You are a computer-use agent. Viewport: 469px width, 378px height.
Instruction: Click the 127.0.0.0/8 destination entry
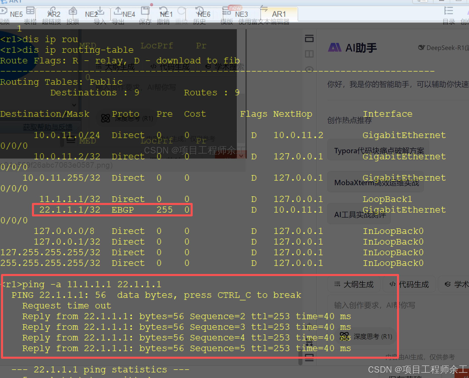(64, 231)
